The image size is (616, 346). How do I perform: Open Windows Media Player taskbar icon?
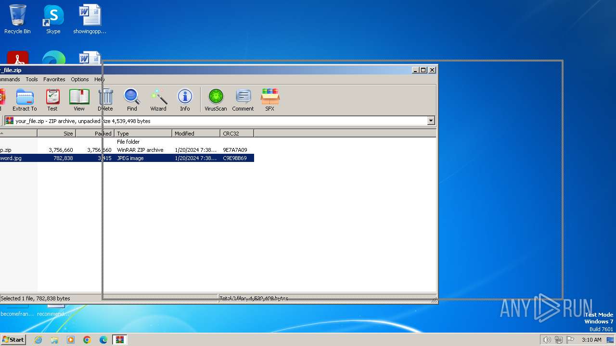[x=71, y=340]
